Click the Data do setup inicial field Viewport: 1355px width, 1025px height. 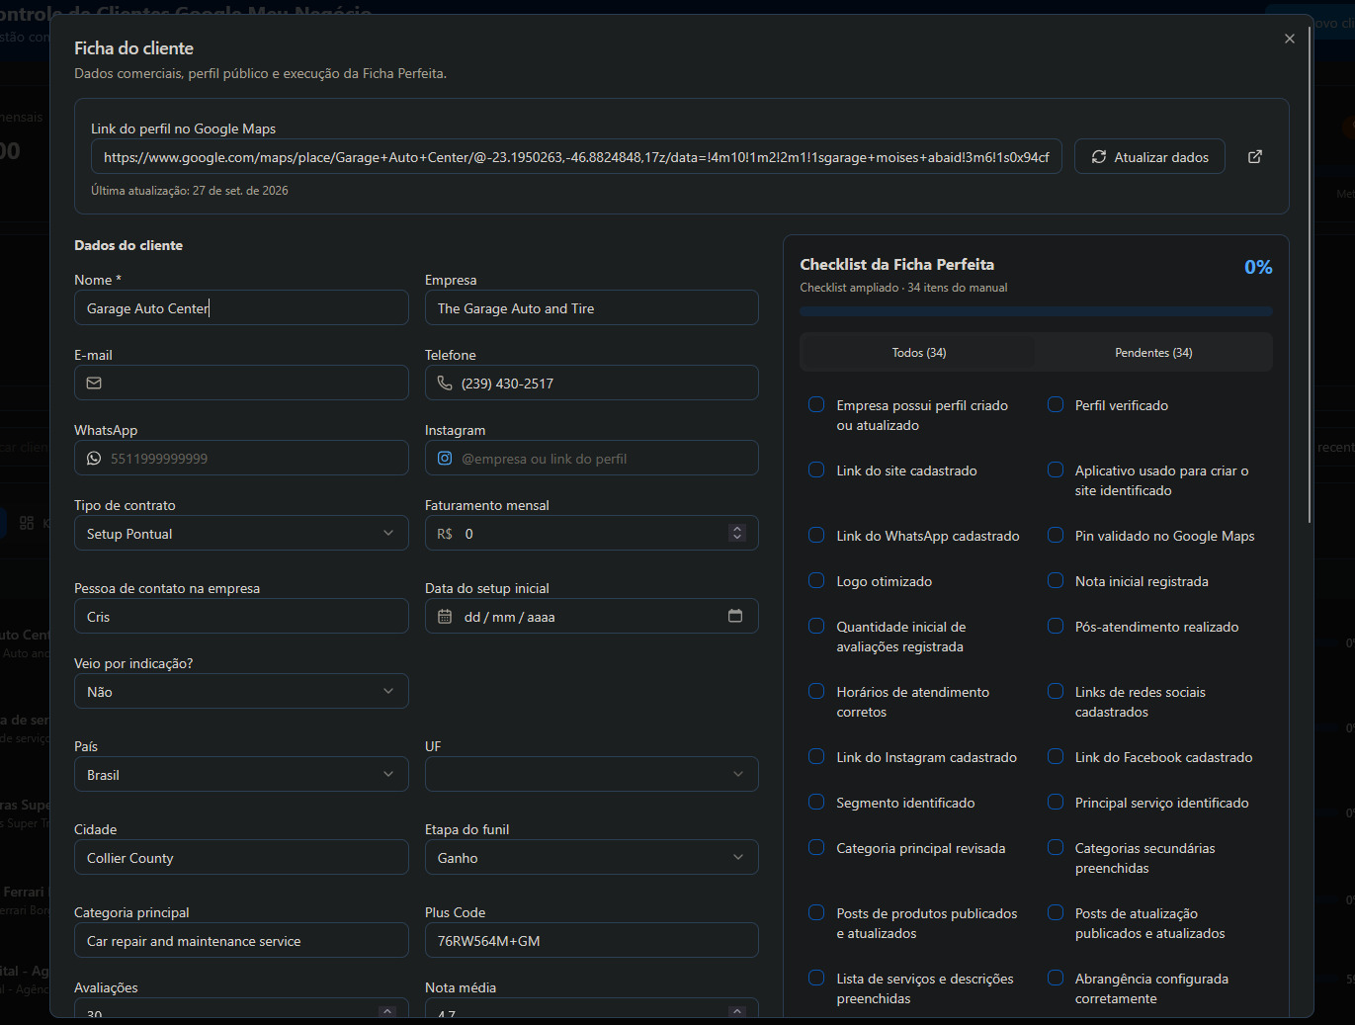pyautogui.click(x=592, y=616)
